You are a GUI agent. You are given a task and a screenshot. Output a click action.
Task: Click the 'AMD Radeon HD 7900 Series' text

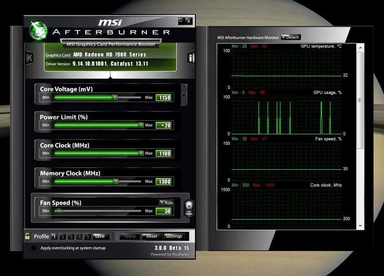(110, 54)
